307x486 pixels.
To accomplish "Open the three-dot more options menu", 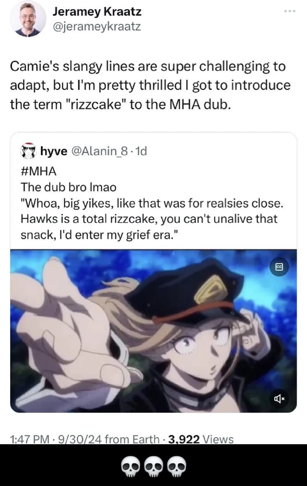I will tap(290, 12).
